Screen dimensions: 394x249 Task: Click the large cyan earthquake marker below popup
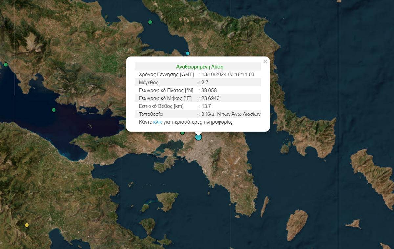coord(198,137)
